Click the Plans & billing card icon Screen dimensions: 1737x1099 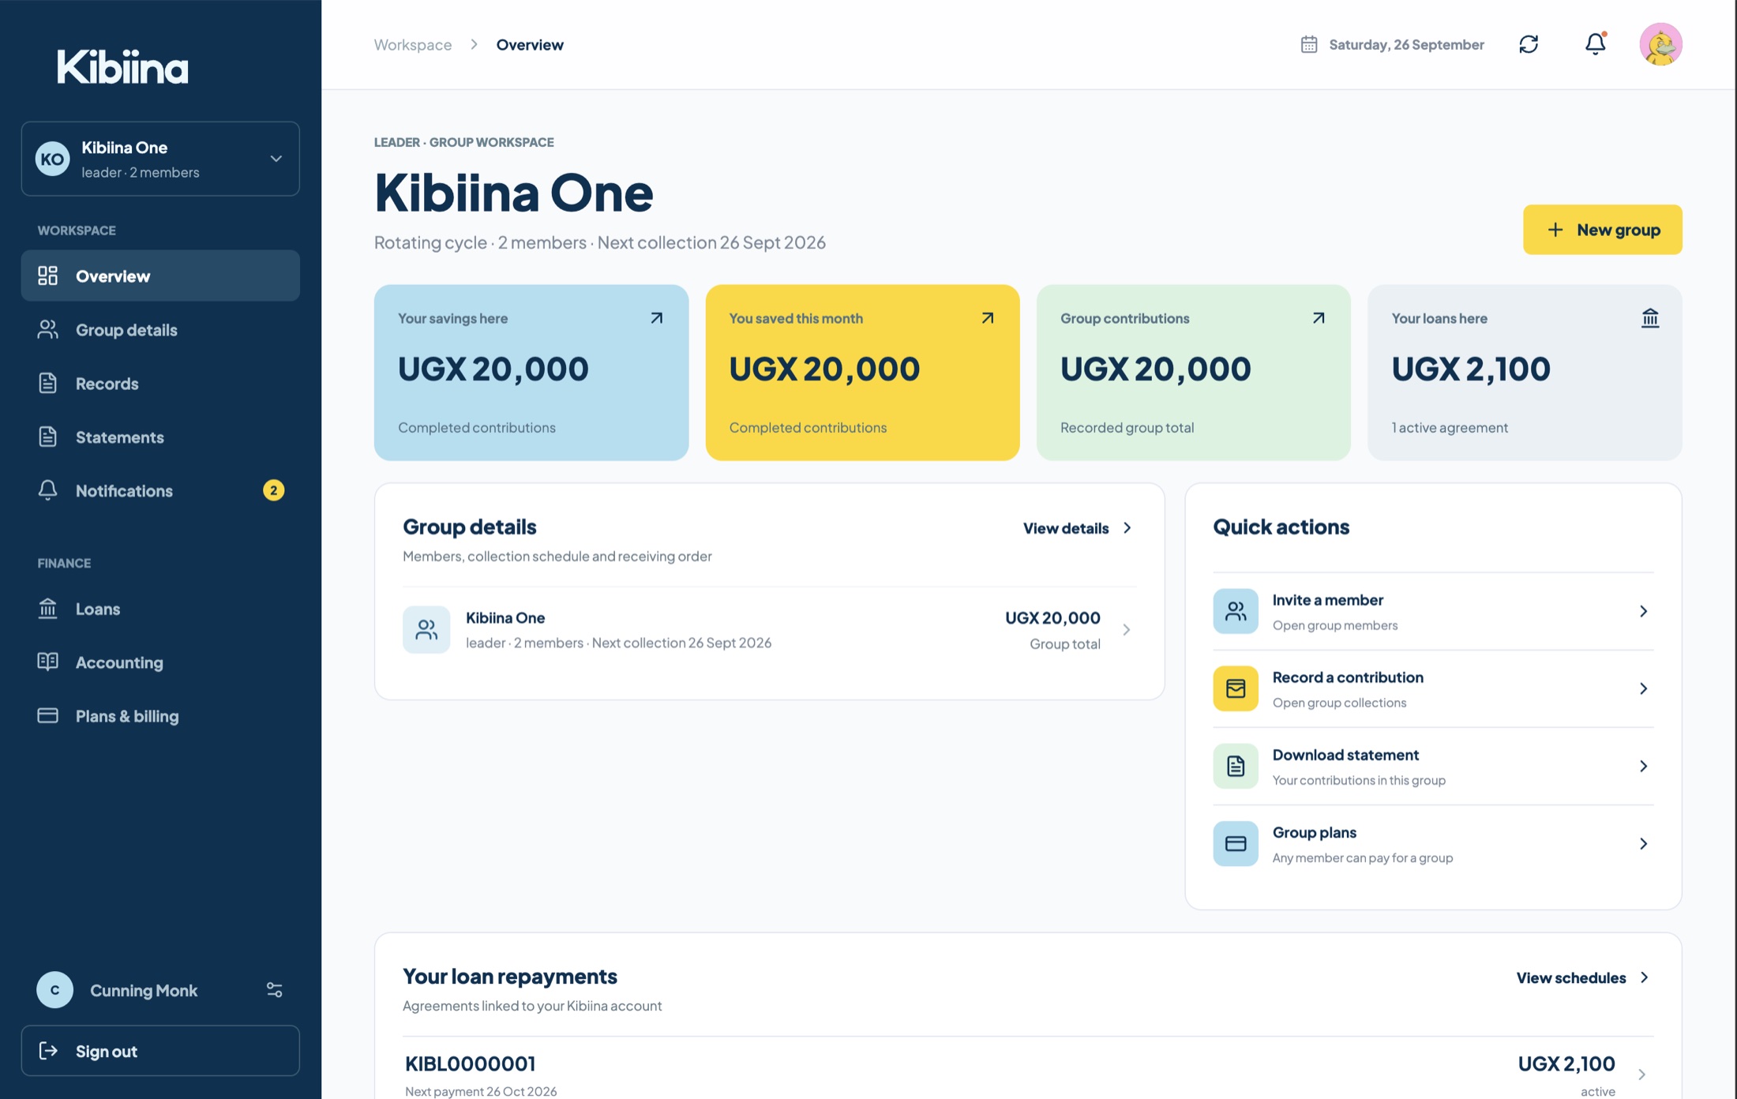coord(47,715)
